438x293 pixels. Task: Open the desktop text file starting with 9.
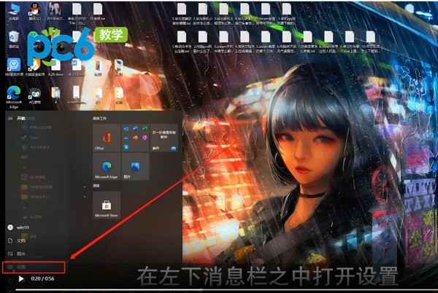350,42
